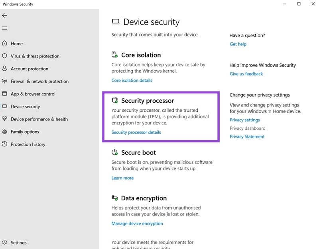
Task: Click the Device performance & health heart icon
Action: 5,119
